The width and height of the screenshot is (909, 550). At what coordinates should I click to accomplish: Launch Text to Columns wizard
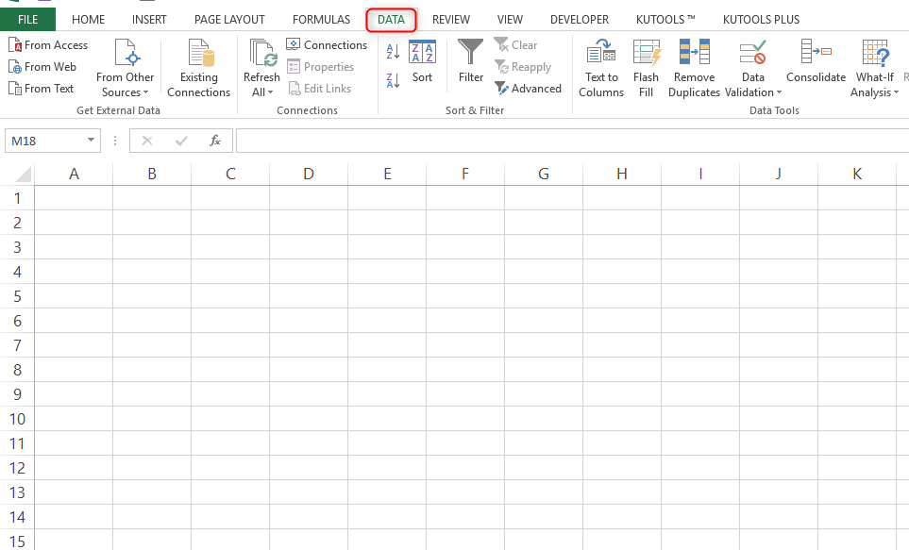(601, 68)
